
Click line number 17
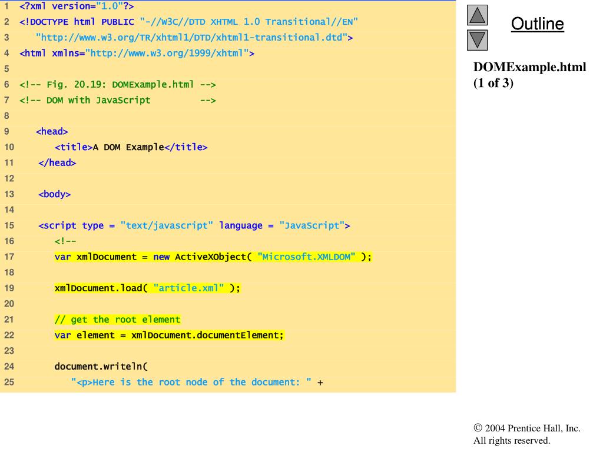[x=9, y=257]
